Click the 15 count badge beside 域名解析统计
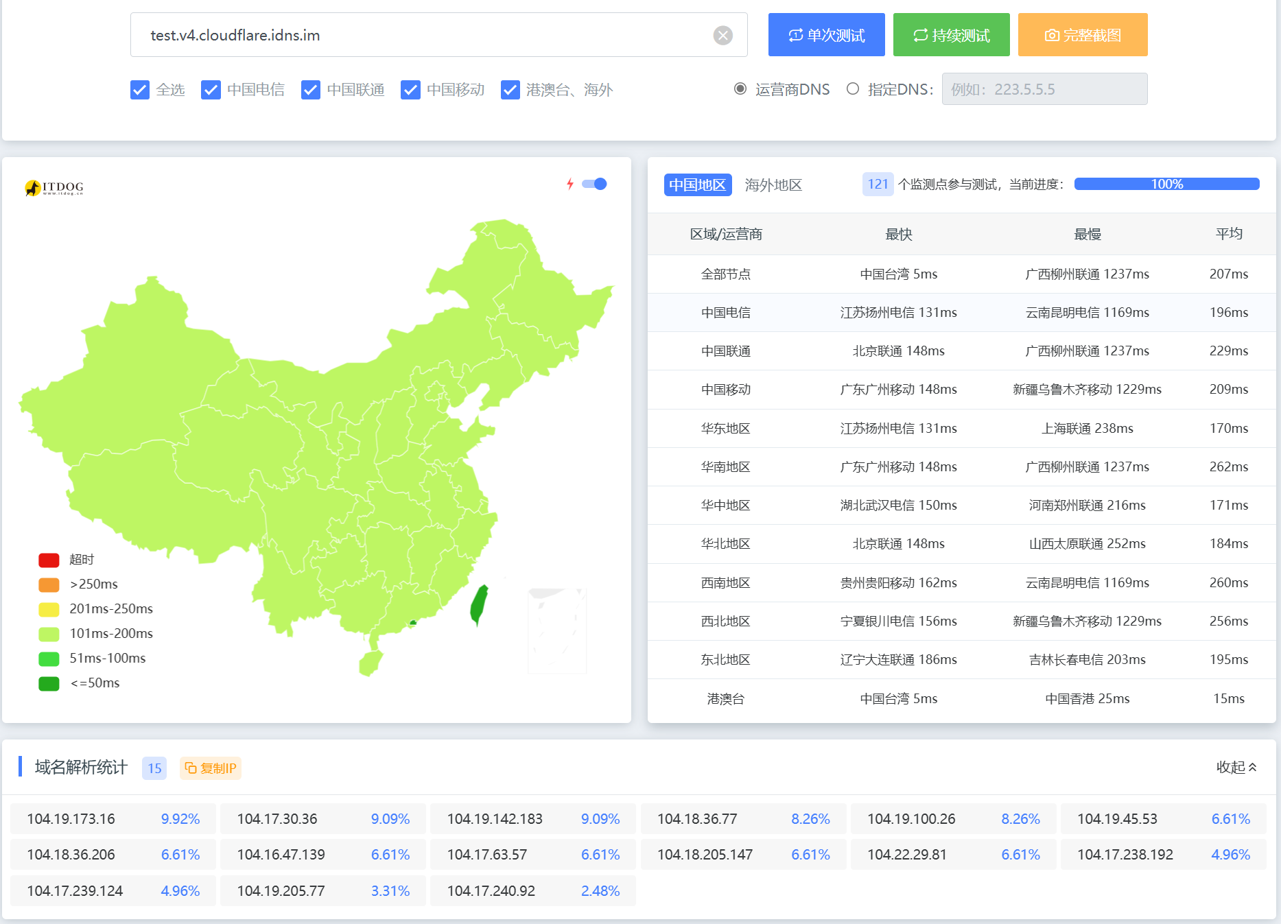Image resolution: width=1281 pixels, height=924 pixels. pos(154,768)
